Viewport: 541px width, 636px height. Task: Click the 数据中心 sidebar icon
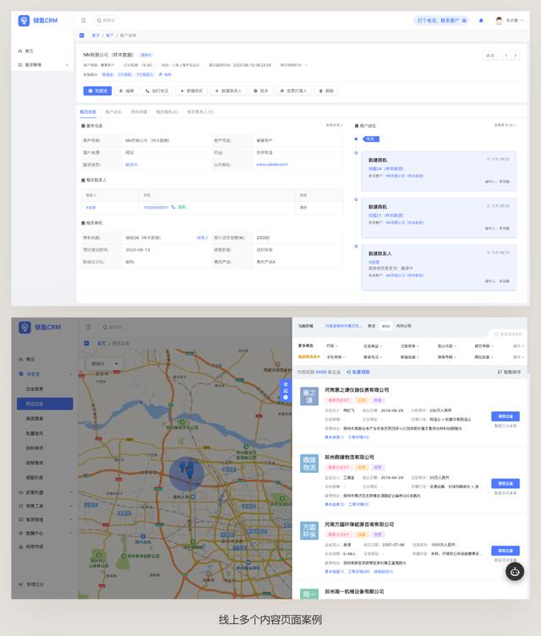click(20, 533)
